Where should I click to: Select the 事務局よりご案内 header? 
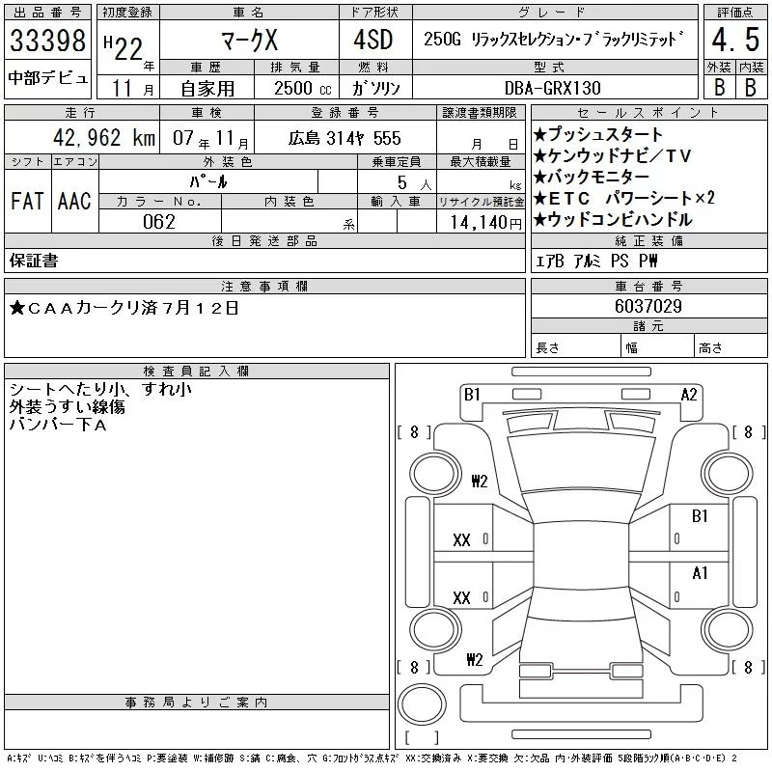click(x=197, y=703)
